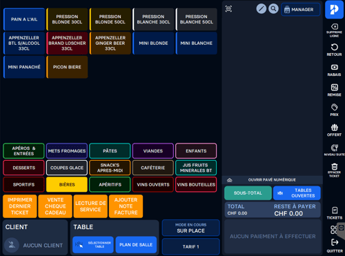Viewport: 345px width, 256px height.
Task: Click the pencil edit icon
Action: tap(262, 9)
